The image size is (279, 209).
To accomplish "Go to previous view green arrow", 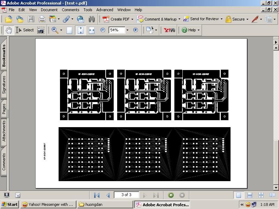I will click(x=171, y=195).
